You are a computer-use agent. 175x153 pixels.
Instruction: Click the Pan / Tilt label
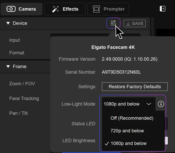tap(18, 113)
